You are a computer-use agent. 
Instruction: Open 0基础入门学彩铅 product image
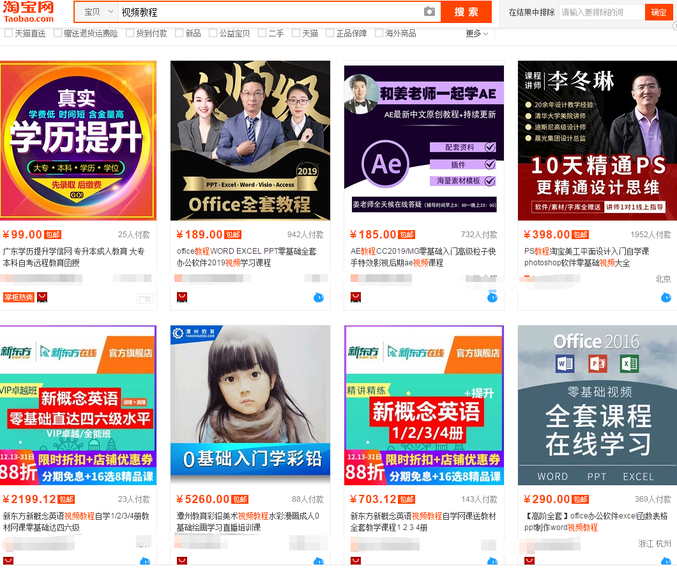point(250,405)
